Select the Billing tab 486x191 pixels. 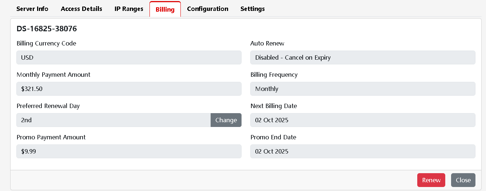click(x=165, y=9)
